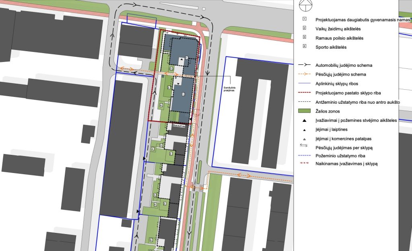This screenshot has height=251, width=412.
Task: Click the Žalios zonos green swatch
Action: (304, 111)
